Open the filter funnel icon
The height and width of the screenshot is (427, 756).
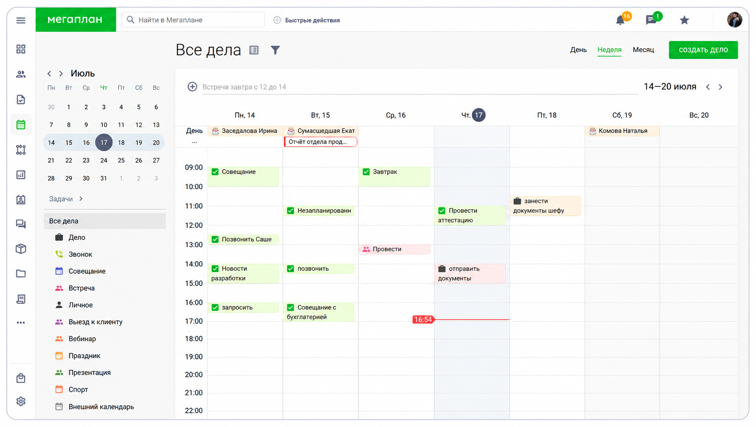275,50
